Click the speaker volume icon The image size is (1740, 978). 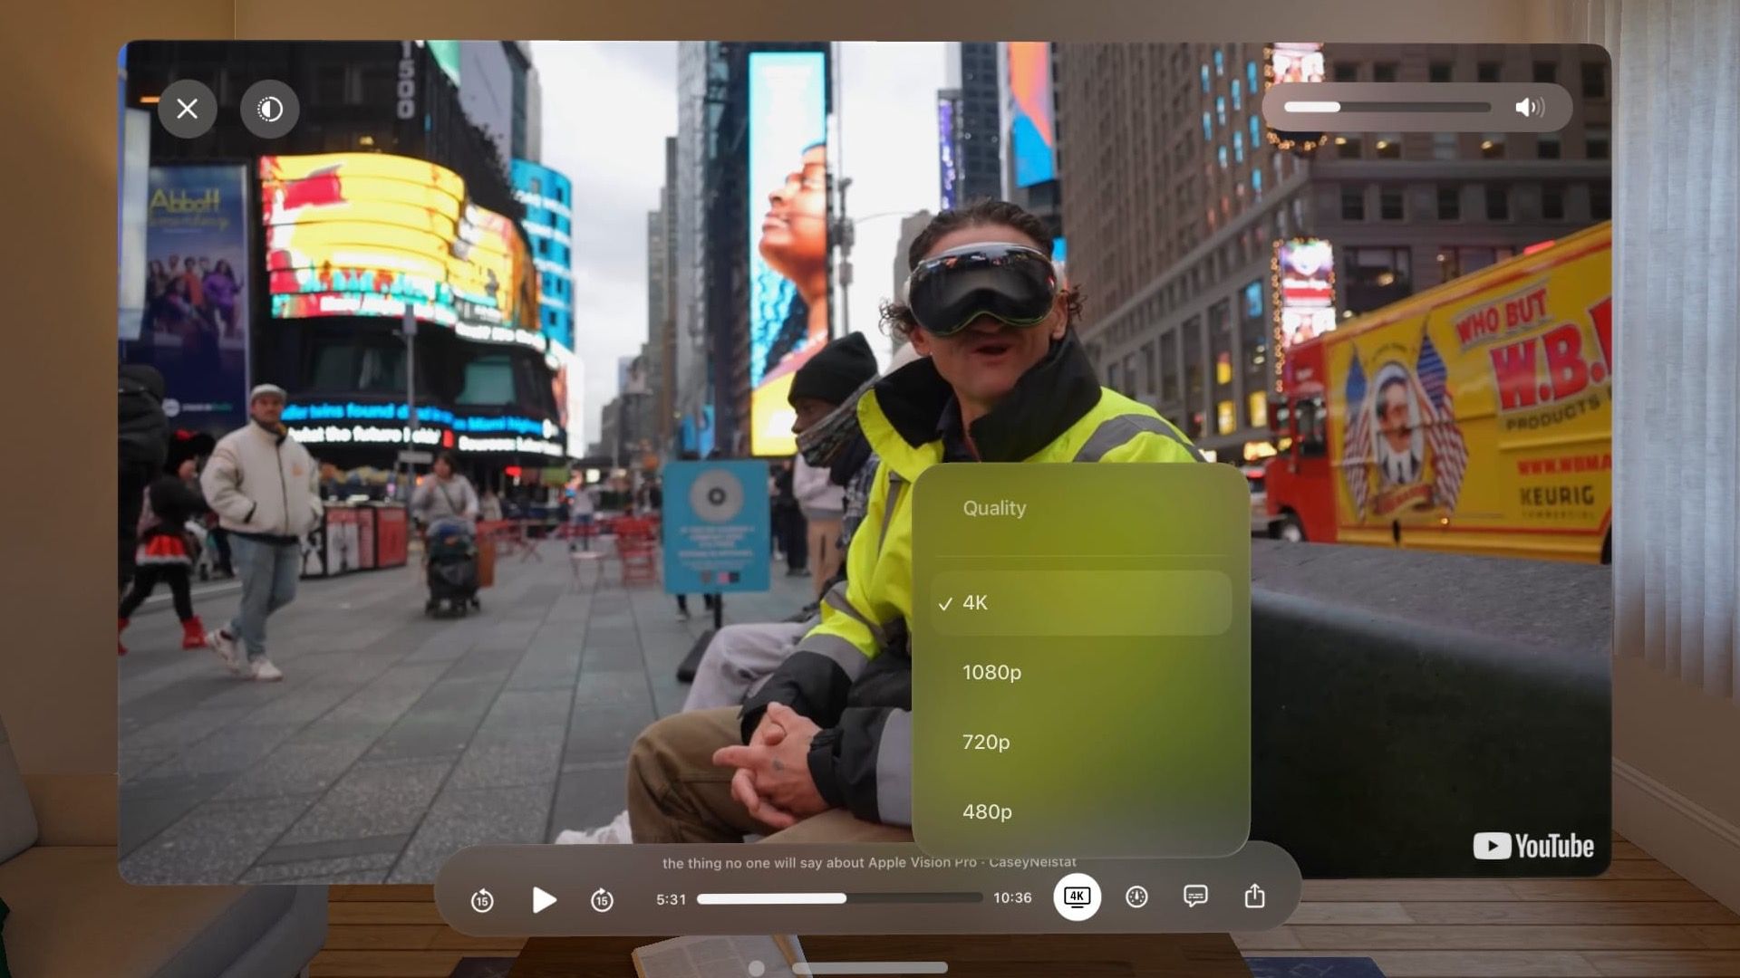coord(1531,107)
